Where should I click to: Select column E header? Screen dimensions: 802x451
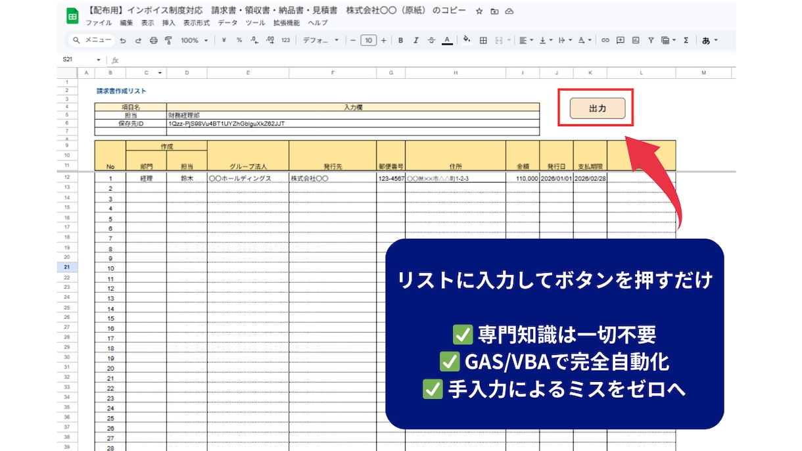click(248, 72)
